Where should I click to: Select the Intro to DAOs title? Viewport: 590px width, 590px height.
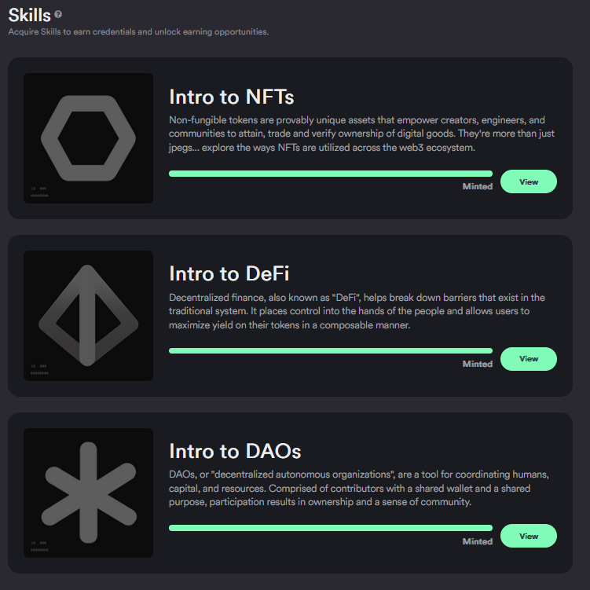point(235,451)
